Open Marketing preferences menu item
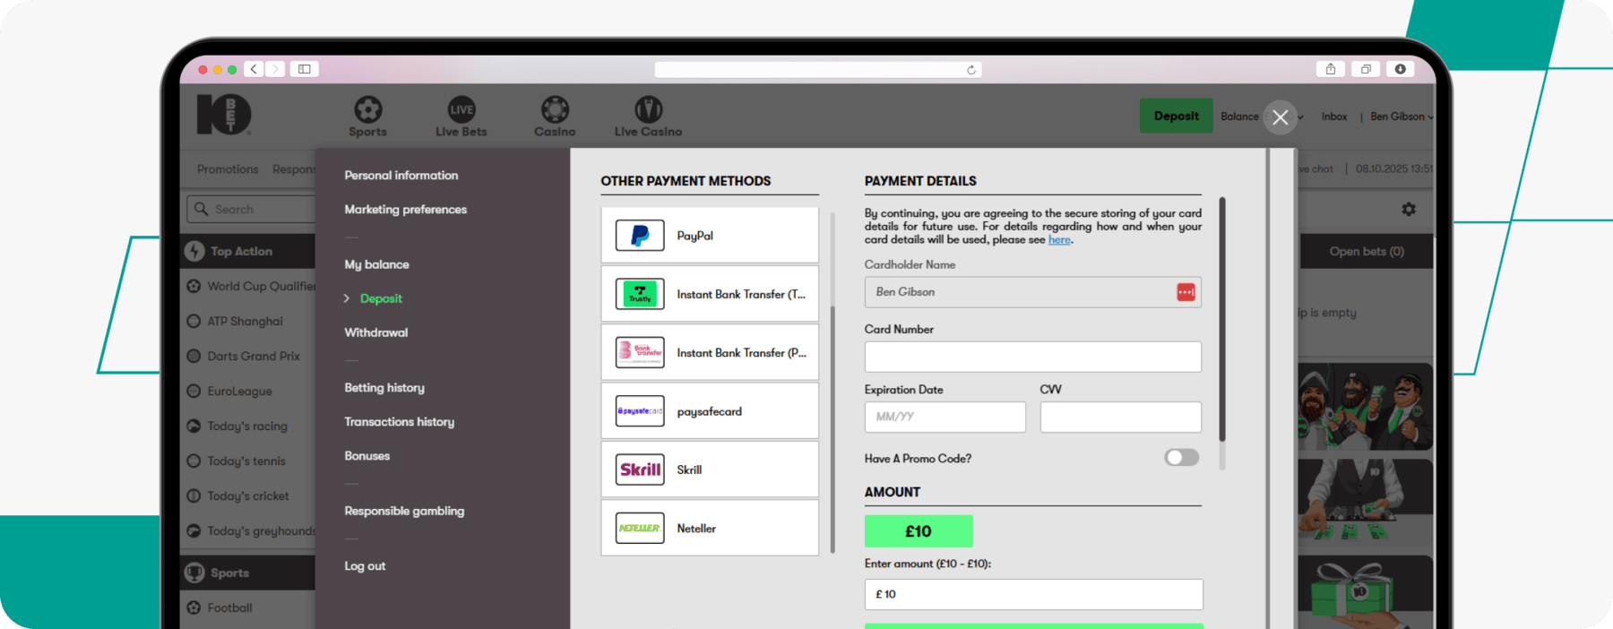 (406, 210)
